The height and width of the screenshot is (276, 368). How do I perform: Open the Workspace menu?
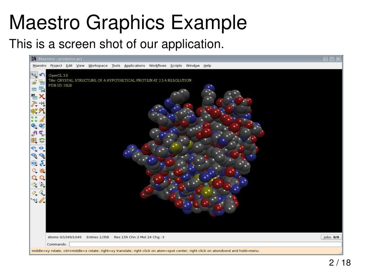pos(98,66)
